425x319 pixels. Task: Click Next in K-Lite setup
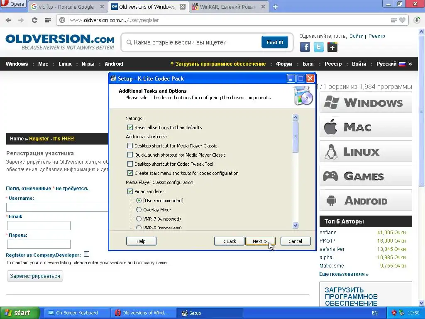point(260,241)
